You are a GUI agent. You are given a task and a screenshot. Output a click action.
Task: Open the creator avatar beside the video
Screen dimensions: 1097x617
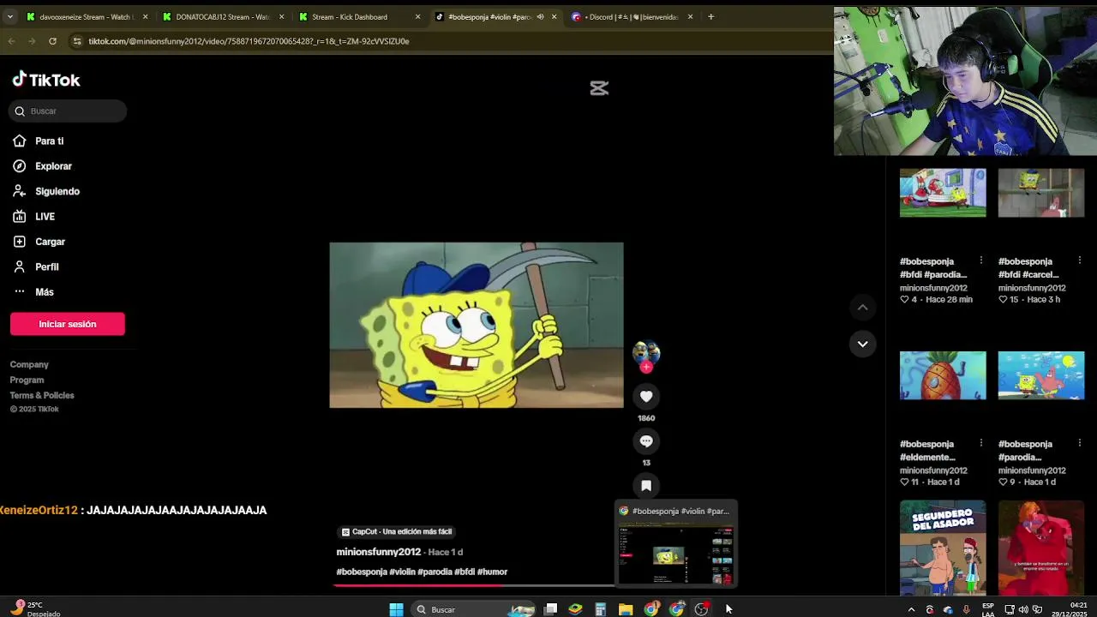point(646,351)
